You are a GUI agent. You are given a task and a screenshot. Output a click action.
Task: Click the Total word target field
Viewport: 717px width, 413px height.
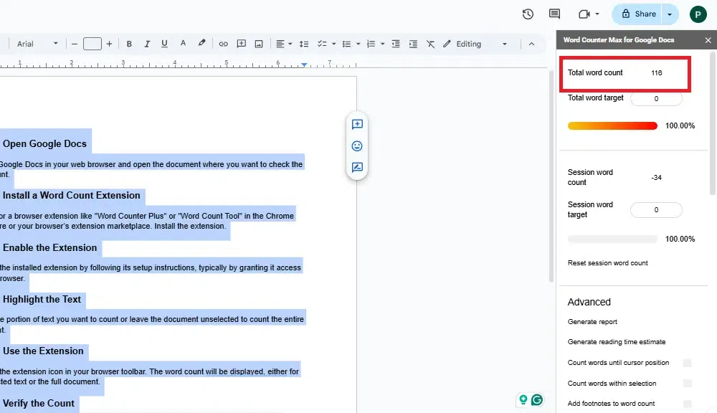point(656,99)
